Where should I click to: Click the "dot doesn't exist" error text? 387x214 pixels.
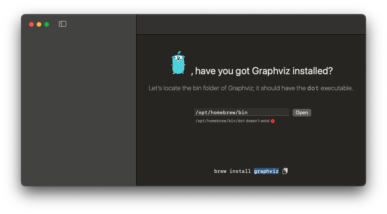pos(233,121)
